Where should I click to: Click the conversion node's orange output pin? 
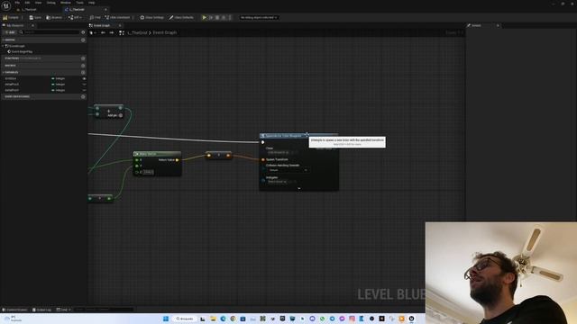(x=228, y=156)
